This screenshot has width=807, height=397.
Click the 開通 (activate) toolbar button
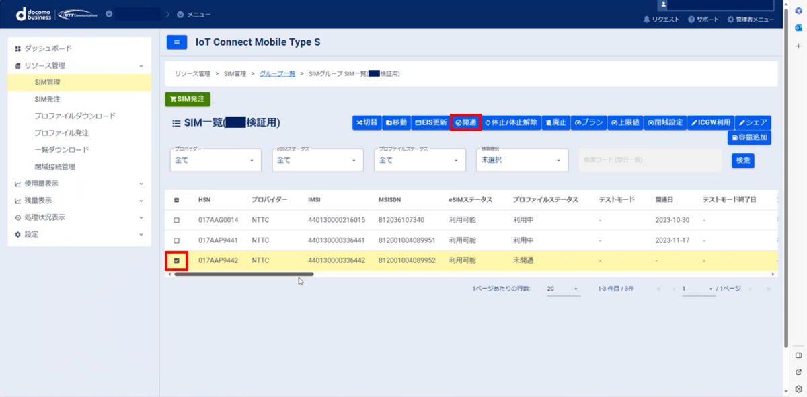tap(465, 122)
